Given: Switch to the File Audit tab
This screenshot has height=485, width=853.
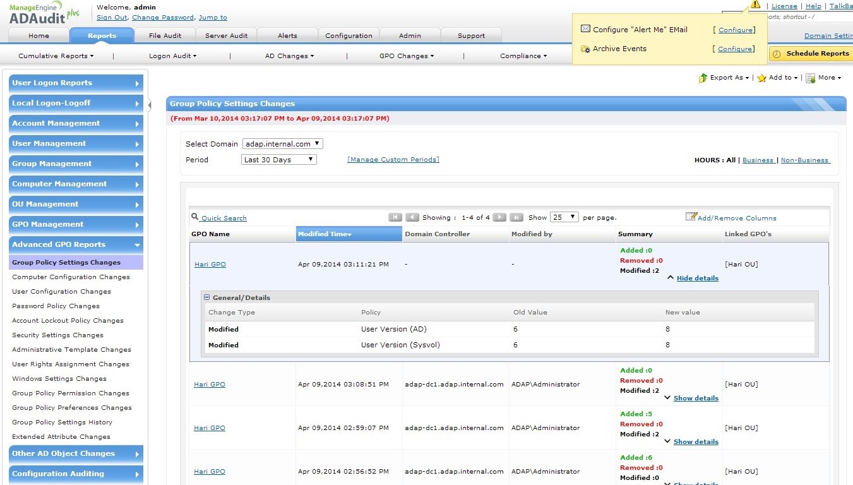Looking at the screenshot, I should (x=165, y=35).
